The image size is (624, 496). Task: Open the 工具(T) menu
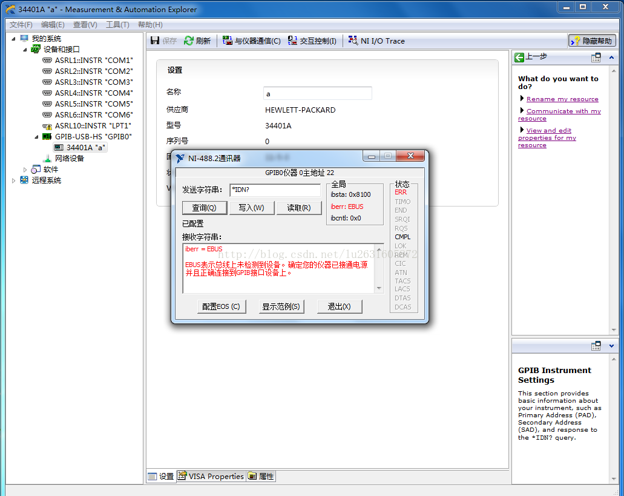(117, 25)
